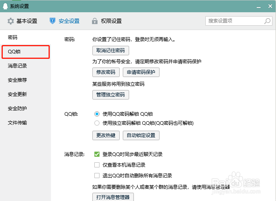Click the QQ锁: section label
Viewport: 276px width, 201px height.
point(71,114)
